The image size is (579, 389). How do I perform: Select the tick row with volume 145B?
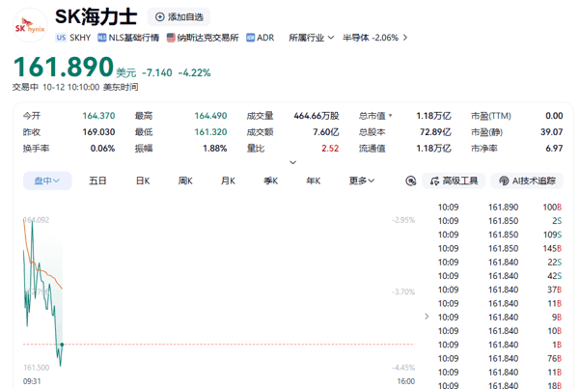[x=500, y=248]
